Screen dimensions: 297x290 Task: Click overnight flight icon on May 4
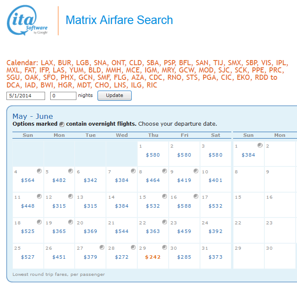click(39, 171)
